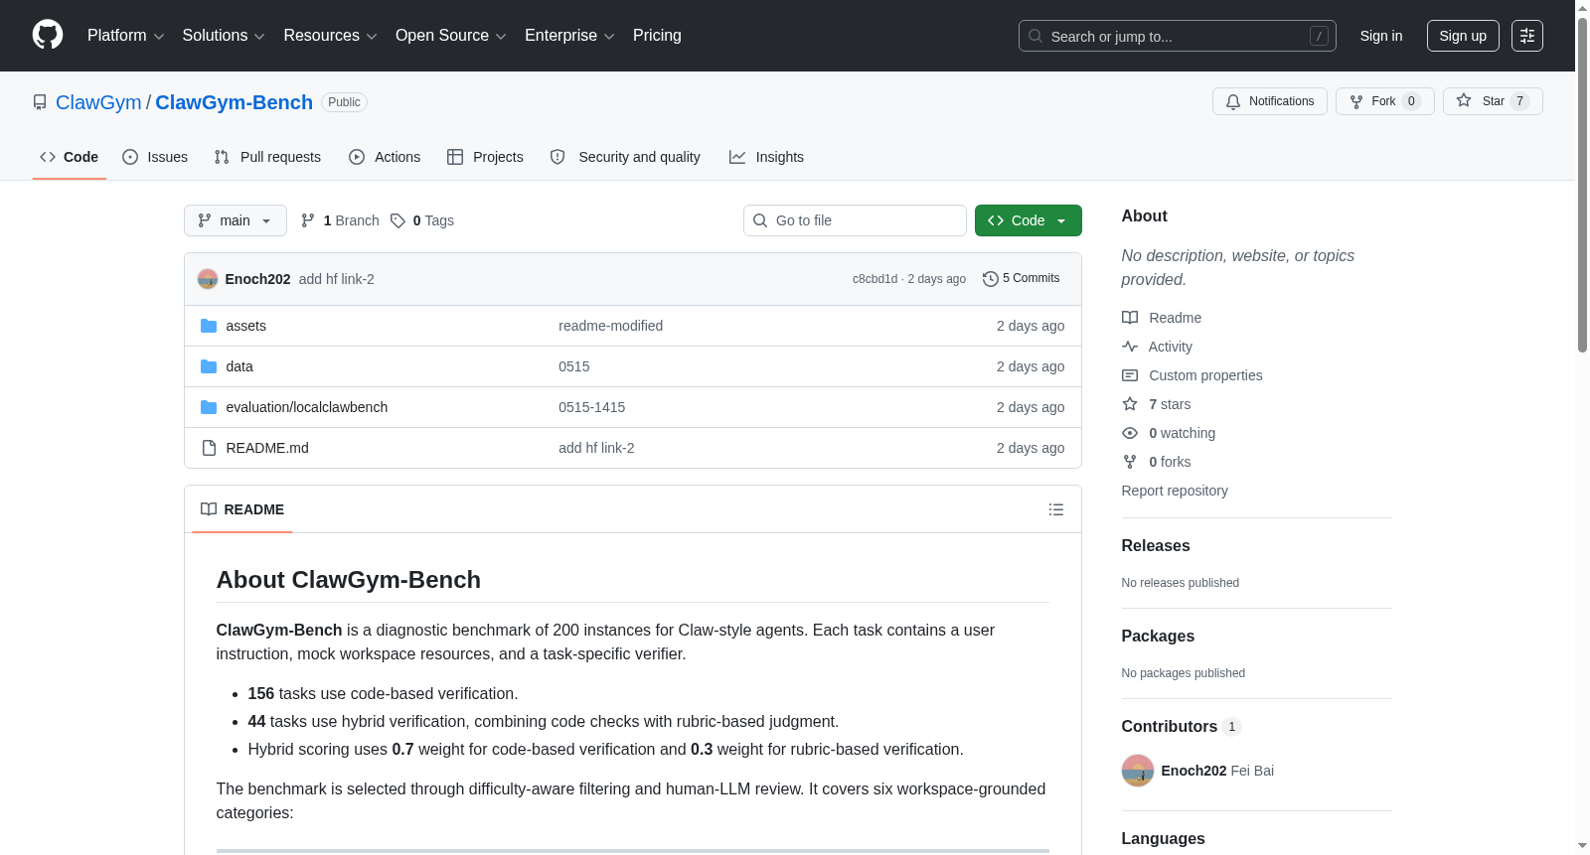
Task: Expand the Enterprise menu
Action: point(569,36)
